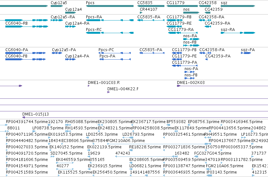The height and width of the screenshot is (177, 268).
Task: Select BAC end DME1-001C03.R label
Action: (104, 83)
